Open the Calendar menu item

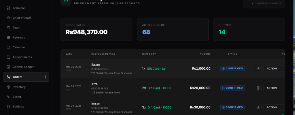coord(19,47)
